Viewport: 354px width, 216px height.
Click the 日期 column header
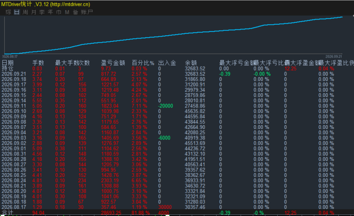coord(8,63)
